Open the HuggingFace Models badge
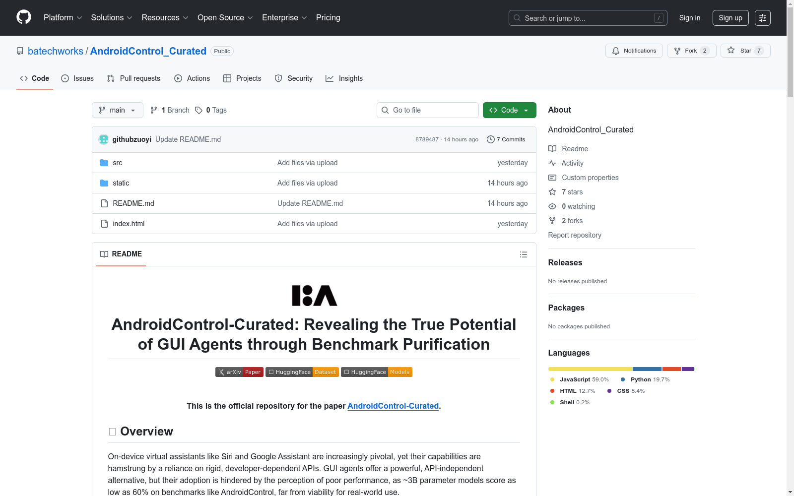794x496 pixels. tap(377, 372)
